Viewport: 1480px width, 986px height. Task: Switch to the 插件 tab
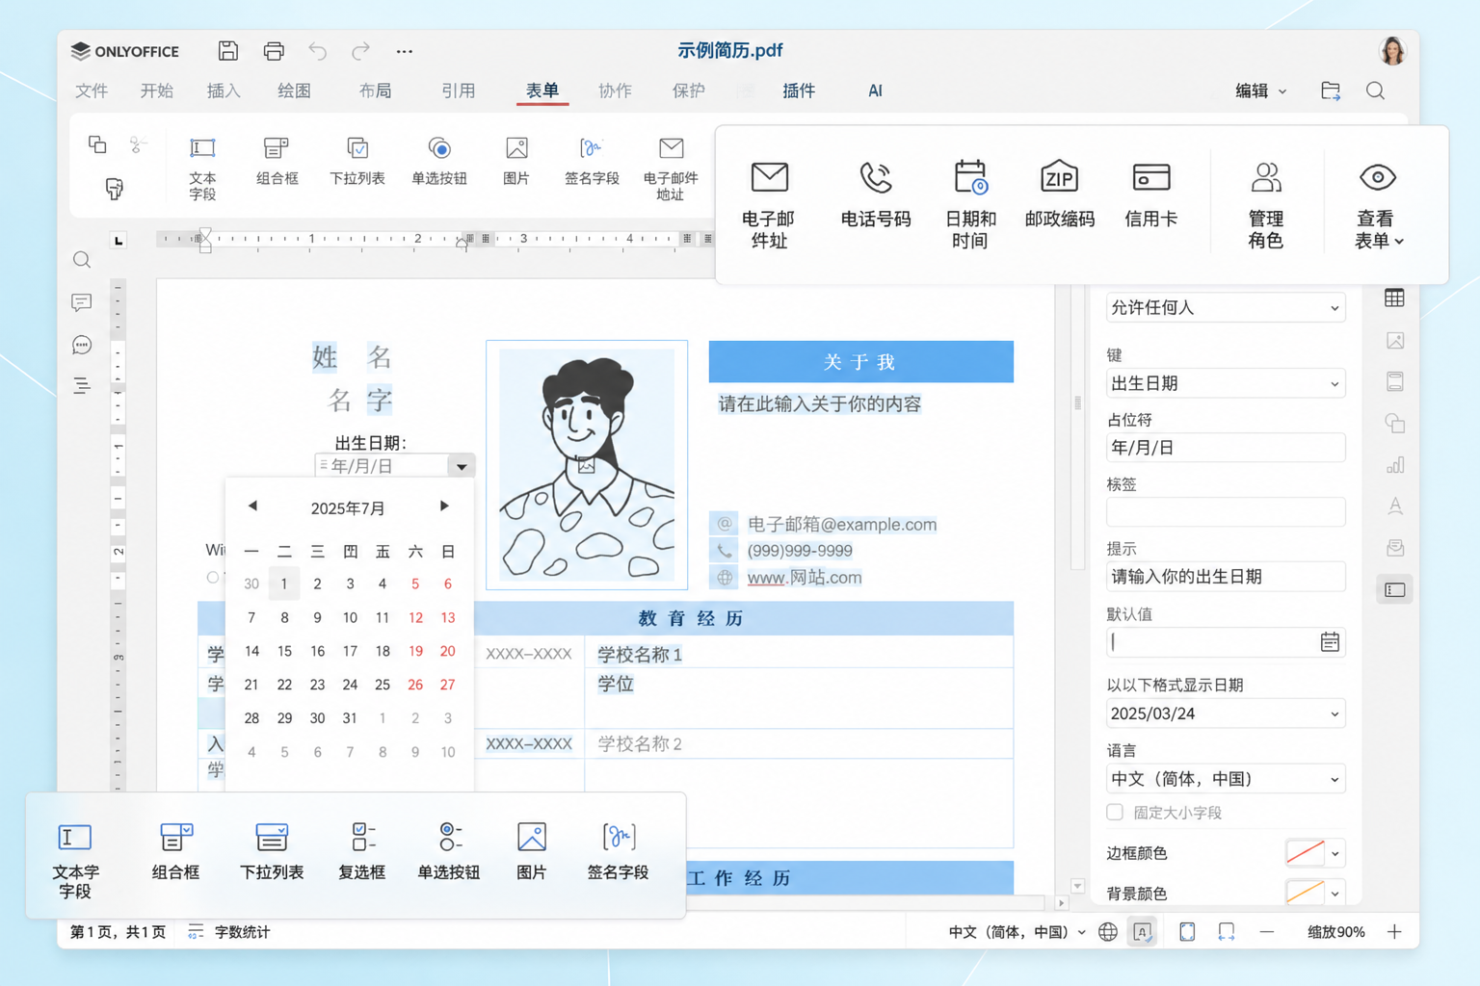[x=799, y=91]
